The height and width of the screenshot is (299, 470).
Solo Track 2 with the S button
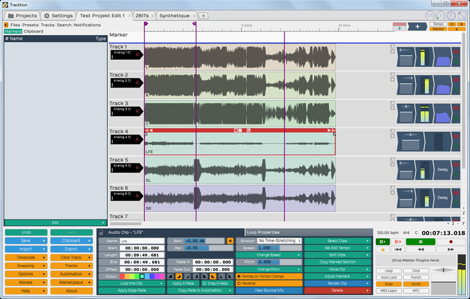[455, 88]
